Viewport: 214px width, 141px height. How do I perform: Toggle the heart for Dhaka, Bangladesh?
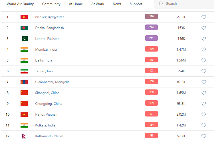tap(204, 28)
